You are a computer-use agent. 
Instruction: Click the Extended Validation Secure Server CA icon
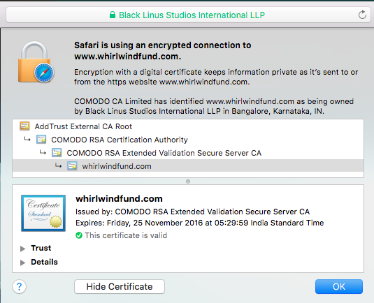[57, 153]
